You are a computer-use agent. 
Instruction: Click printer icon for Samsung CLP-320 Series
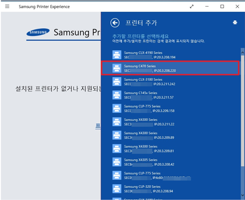117,189
